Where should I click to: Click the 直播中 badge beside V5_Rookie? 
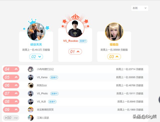[83, 41]
